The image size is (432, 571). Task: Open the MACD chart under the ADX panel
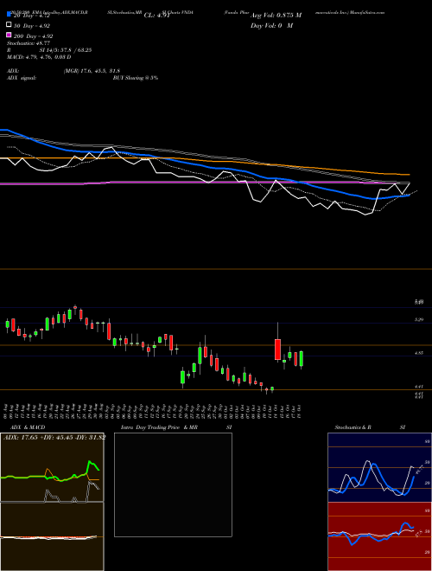(x=52, y=536)
